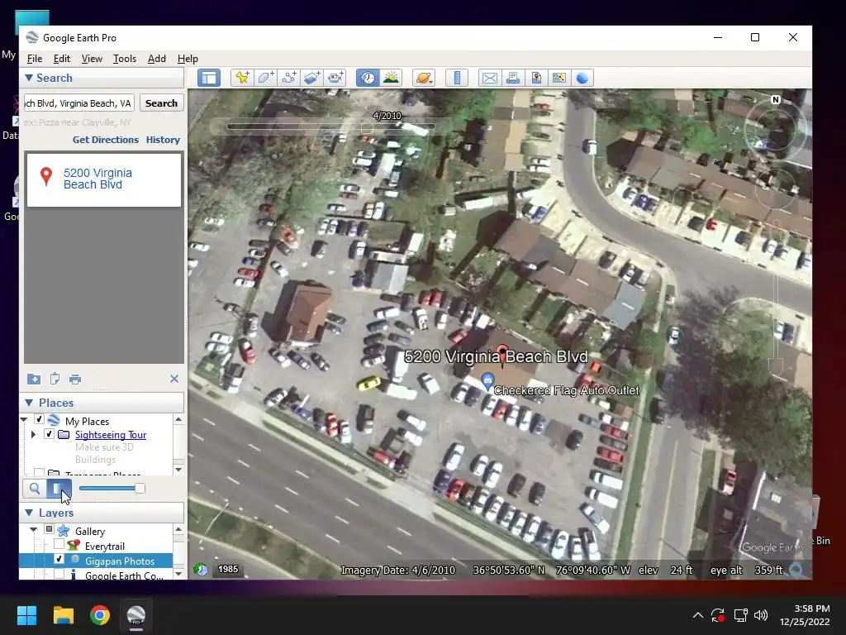Image resolution: width=846 pixels, height=635 pixels.
Task: Open the planet switcher icon
Action: click(424, 78)
